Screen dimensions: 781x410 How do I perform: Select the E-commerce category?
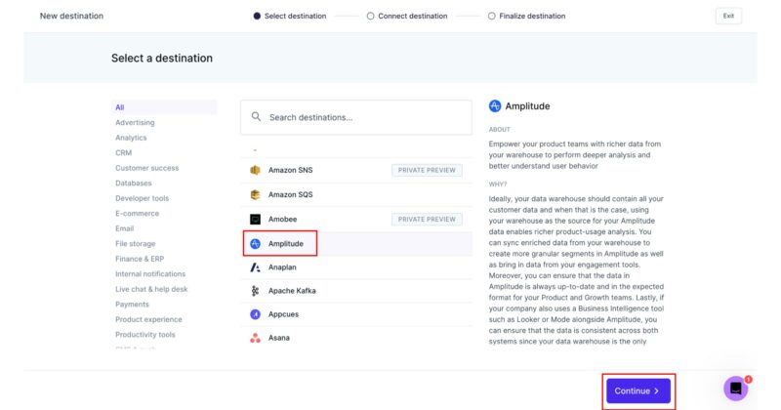tap(135, 213)
